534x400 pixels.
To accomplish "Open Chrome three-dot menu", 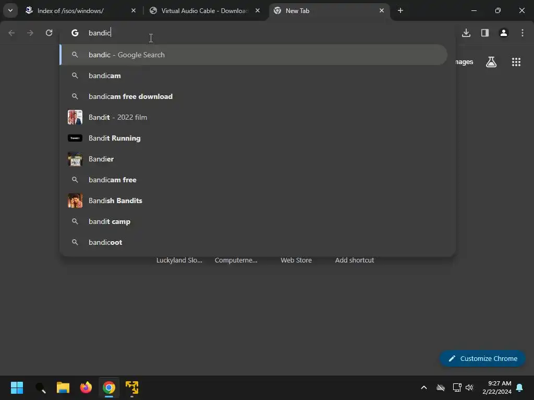I will (x=523, y=33).
